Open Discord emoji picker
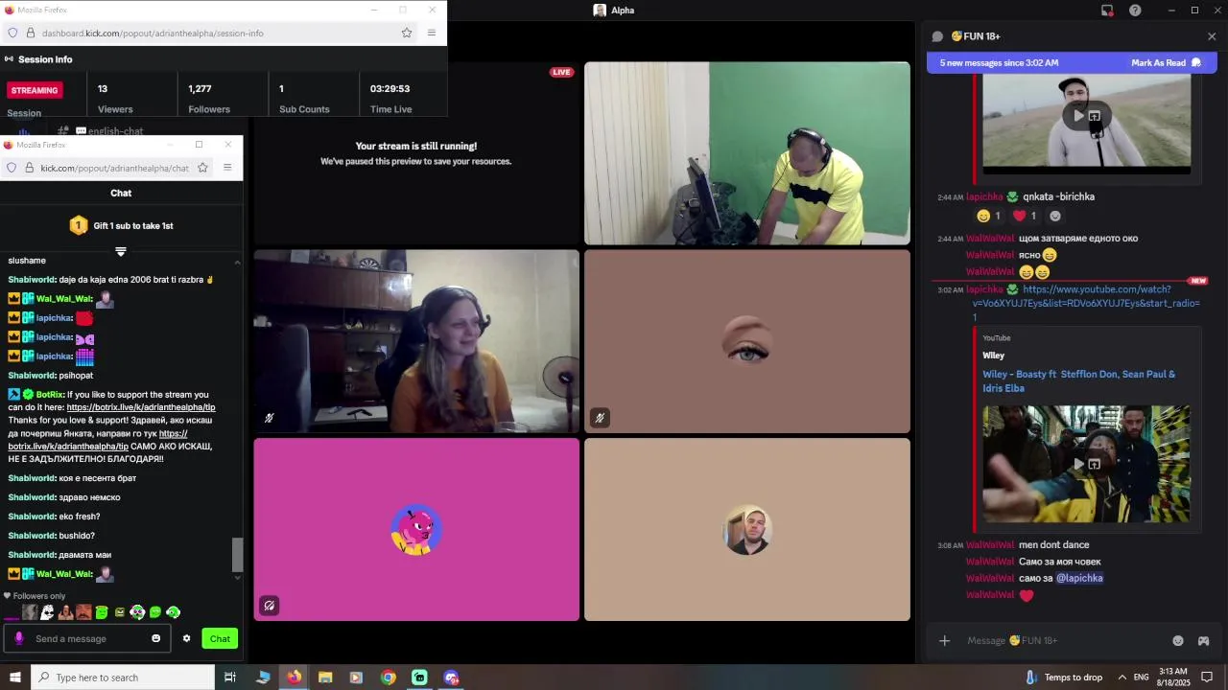The image size is (1228, 690). pyautogui.click(x=1178, y=640)
